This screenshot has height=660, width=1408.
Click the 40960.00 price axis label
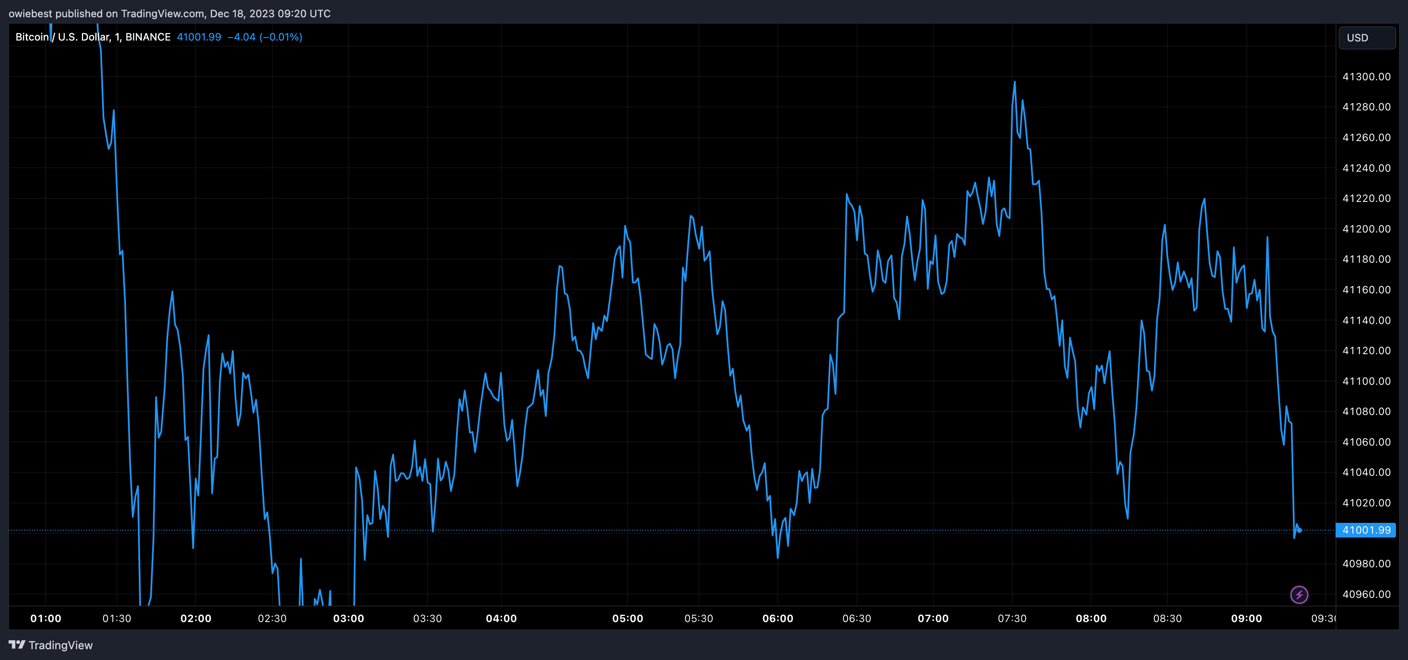1367,594
